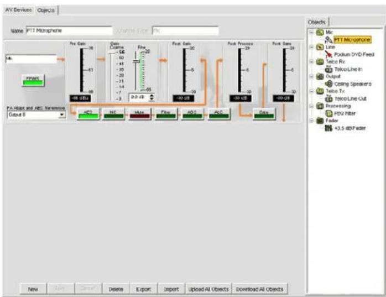Click the Fine gain slider handle
Image resolution: width=386 pixels, height=297 pixels.
tap(136, 61)
